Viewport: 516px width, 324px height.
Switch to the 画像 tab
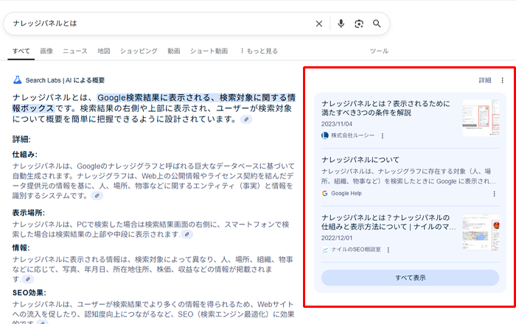[x=46, y=51]
